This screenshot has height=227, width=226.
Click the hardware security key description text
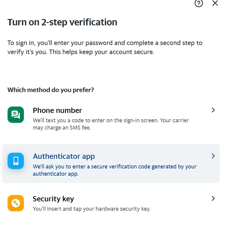coord(91,209)
